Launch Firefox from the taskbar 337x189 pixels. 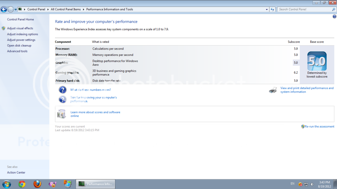click(x=37, y=184)
